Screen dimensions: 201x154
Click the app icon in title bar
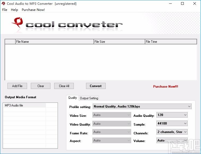pyautogui.click(x=3, y=3)
